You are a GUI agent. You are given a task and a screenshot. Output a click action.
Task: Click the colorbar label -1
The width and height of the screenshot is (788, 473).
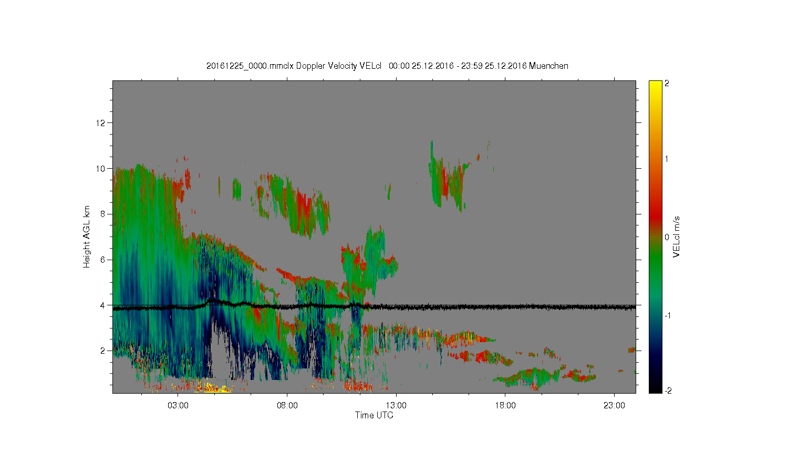click(667, 315)
